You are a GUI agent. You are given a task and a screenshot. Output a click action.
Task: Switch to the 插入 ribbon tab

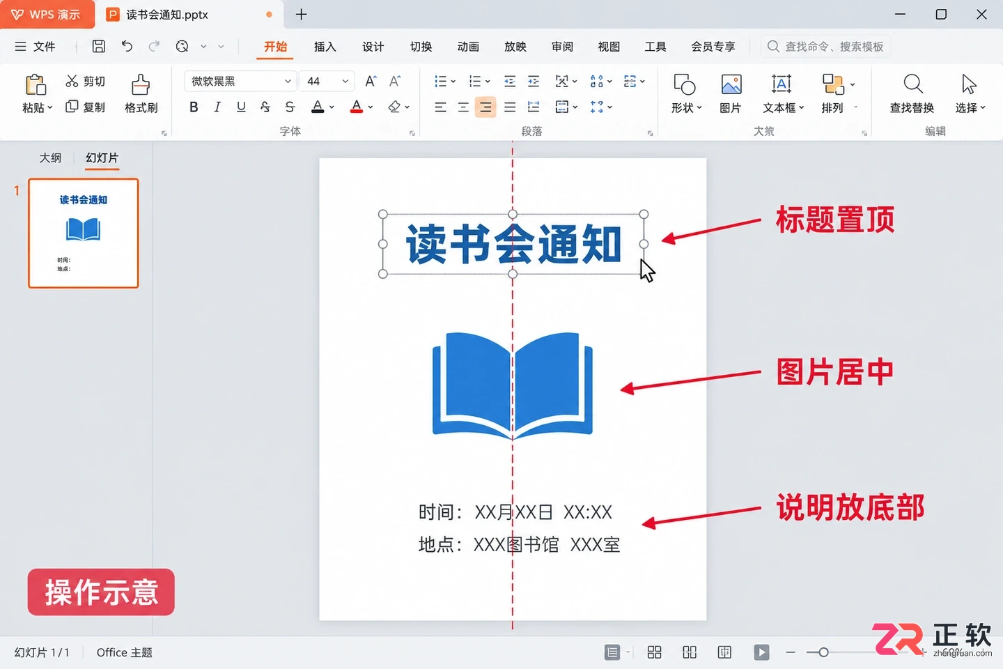click(325, 47)
